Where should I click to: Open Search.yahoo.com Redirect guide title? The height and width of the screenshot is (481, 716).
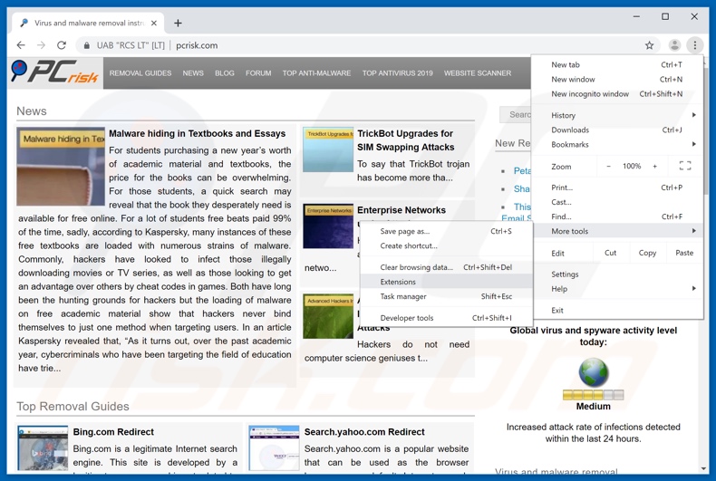point(364,432)
